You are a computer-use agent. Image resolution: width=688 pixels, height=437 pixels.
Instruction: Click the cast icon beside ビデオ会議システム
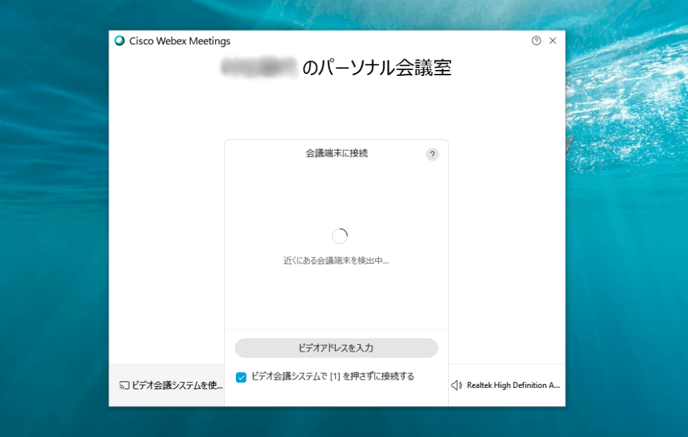pos(124,385)
